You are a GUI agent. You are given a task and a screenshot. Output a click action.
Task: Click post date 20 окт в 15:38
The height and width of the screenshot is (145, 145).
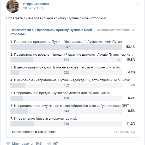[34, 8]
